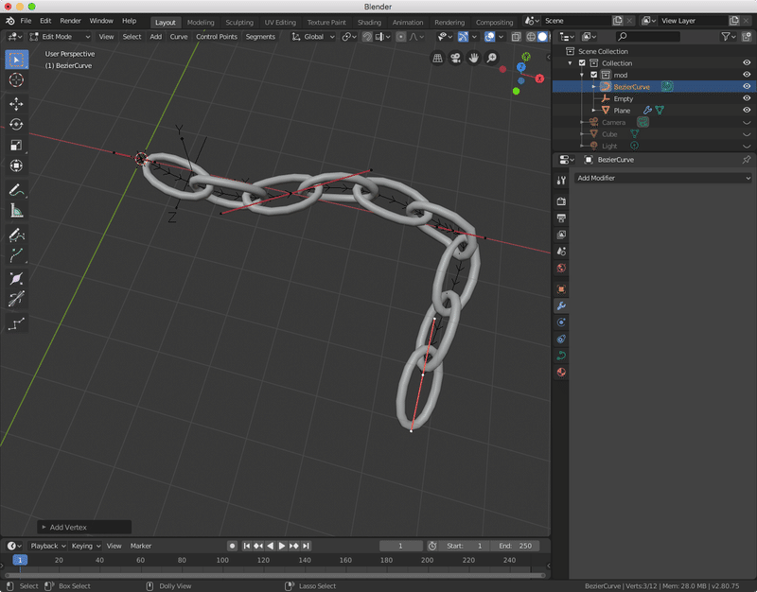Hide the BezierCurve object with its eye icon

tap(747, 86)
